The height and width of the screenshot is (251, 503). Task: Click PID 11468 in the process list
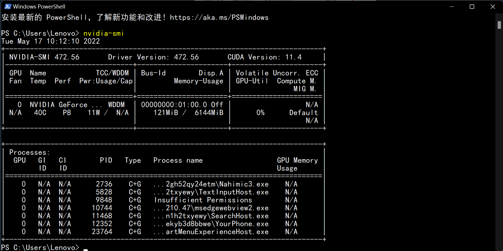(102, 216)
